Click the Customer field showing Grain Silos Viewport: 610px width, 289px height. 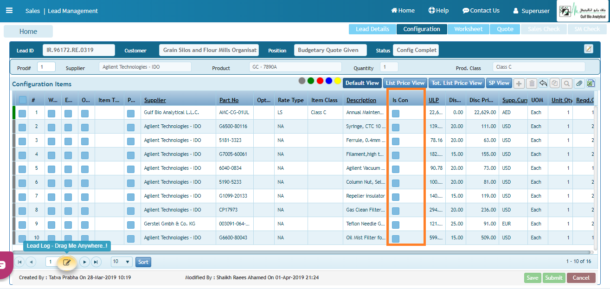pos(209,50)
